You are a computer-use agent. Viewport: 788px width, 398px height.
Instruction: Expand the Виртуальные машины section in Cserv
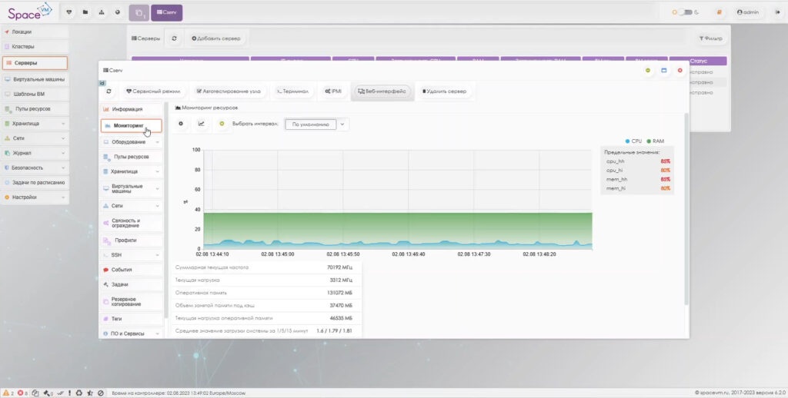click(x=132, y=189)
